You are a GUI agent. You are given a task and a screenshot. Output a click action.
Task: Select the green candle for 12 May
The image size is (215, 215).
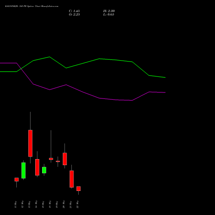(23, 170)
